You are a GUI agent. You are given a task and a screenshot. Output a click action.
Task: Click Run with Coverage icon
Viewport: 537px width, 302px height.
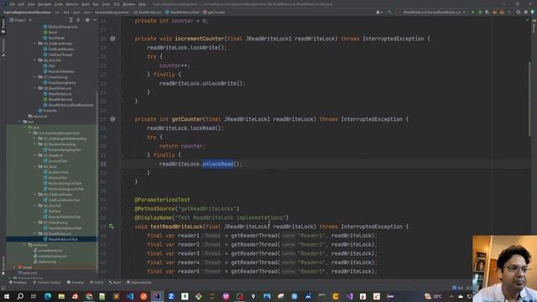click(487, 12)
